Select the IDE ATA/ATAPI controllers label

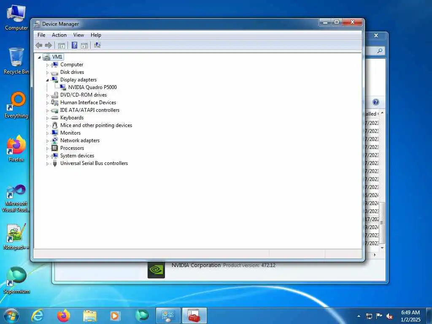[90, 110]
